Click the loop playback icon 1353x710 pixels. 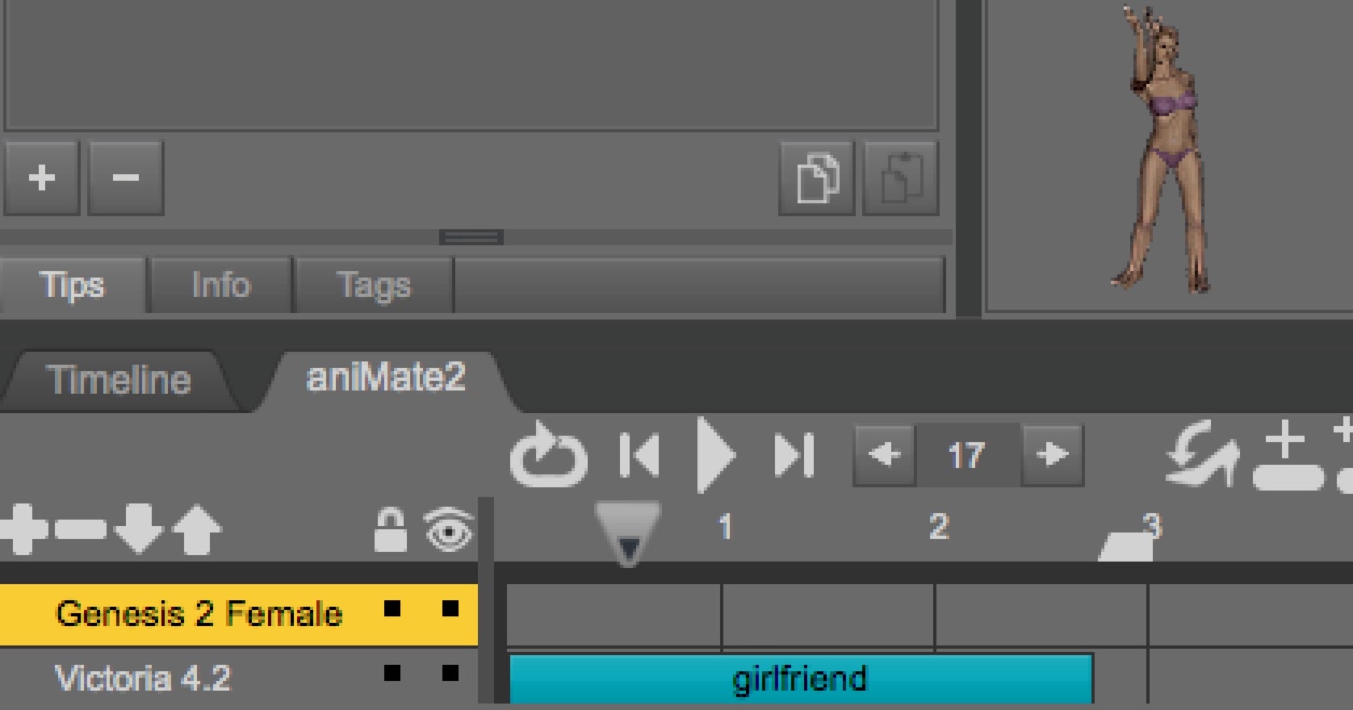(548, 456)
